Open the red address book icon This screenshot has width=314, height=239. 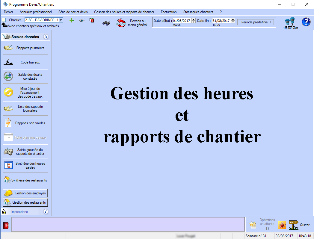pyautogui.click(x=6, y=225)
